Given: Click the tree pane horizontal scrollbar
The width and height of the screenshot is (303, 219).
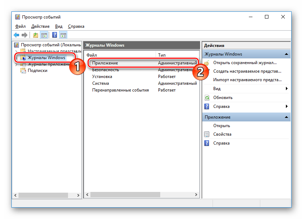Looking at the screenshot, I should 43,195.
